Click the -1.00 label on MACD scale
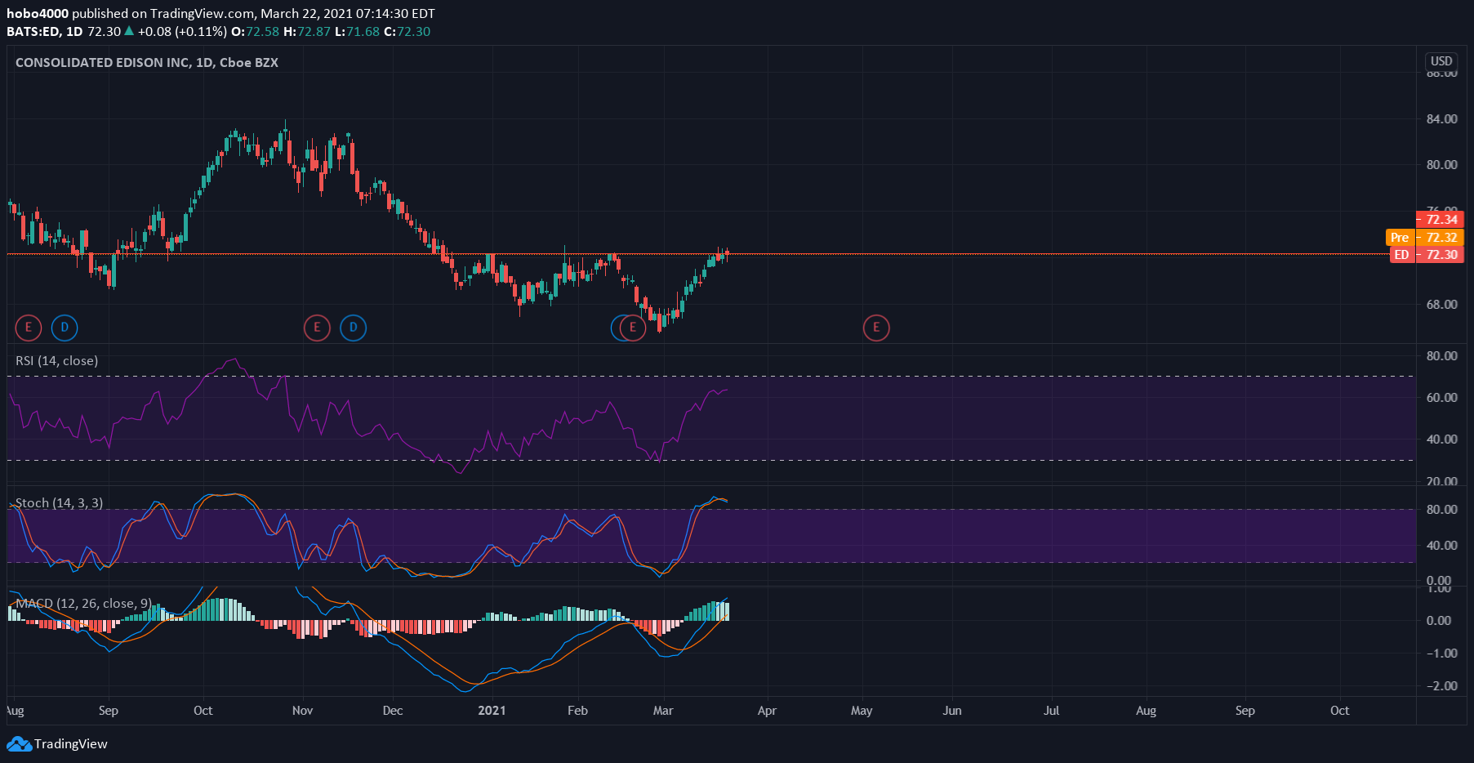The width and height of the screenshot is (1474, 763). coord(1441,653)
